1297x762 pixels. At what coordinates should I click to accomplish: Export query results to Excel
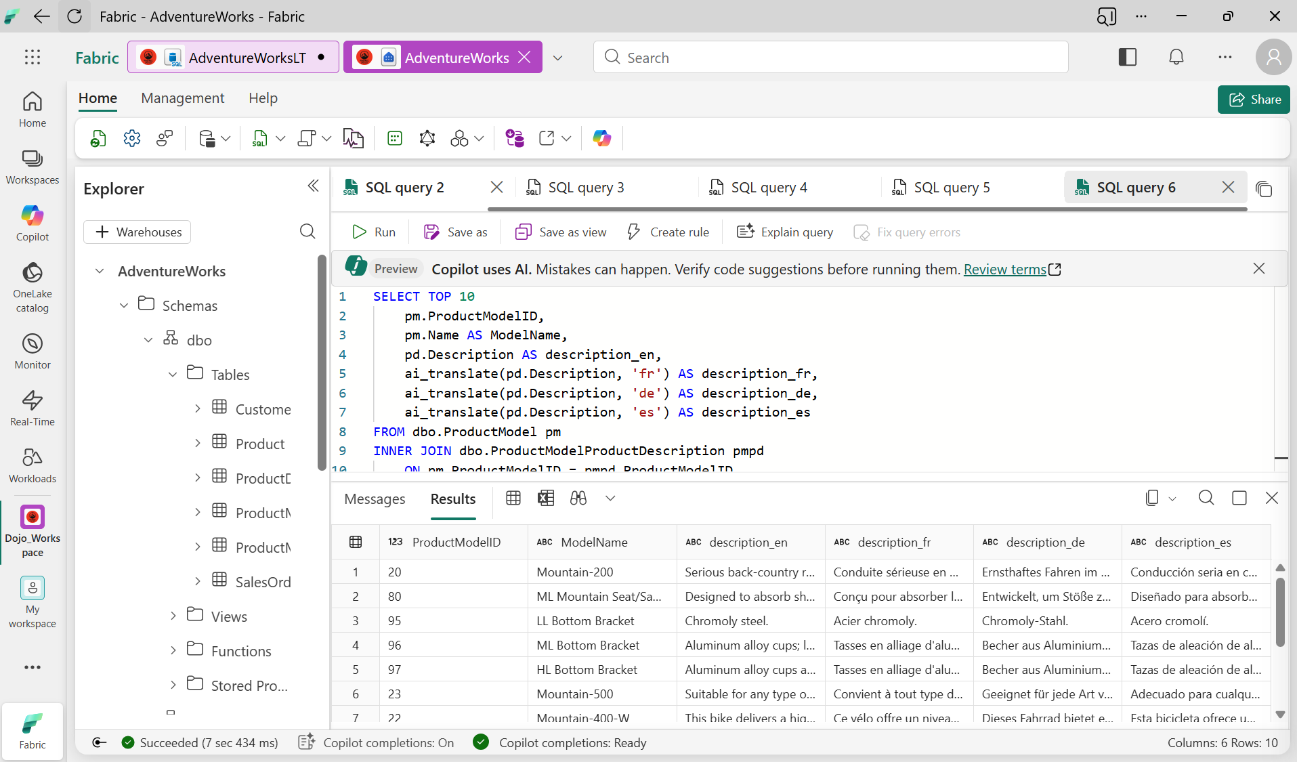tap(546, 498)
